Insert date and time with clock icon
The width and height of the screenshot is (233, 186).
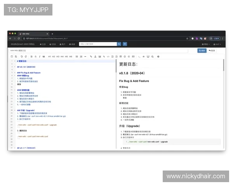tap(125, 57)
